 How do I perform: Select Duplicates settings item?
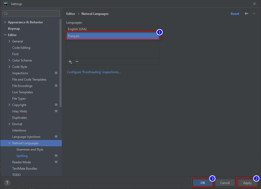pyautogui.click(x=19, y=118)
